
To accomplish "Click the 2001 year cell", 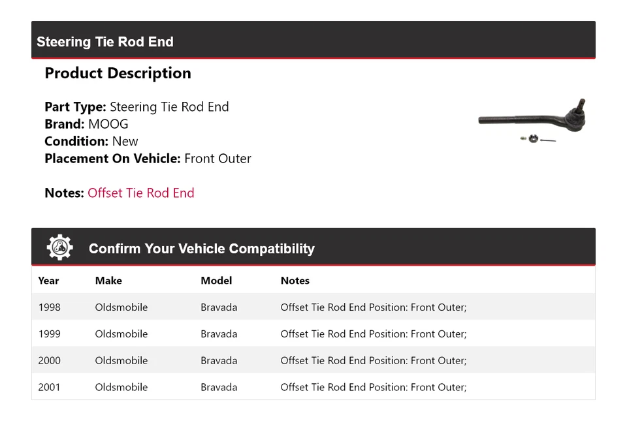I will [x=49, y=387].
